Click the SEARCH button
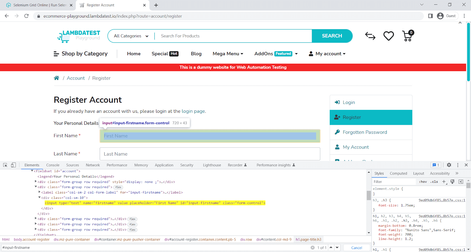471x252 pixels. (x=332, y=36)
